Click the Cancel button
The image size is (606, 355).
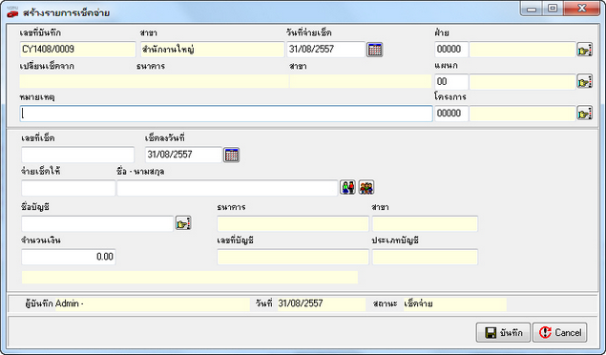pos(560,333)
